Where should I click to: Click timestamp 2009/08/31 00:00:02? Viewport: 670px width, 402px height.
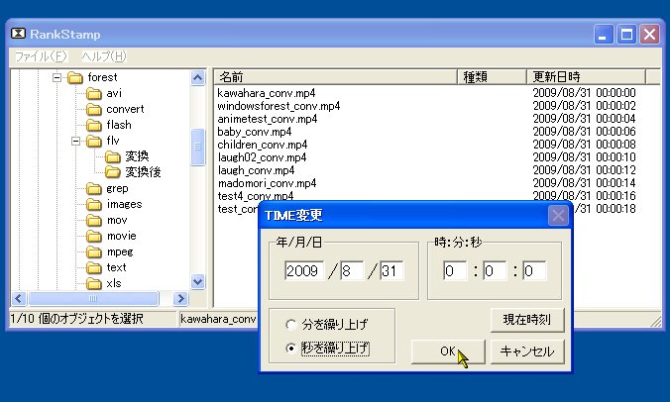tap(584, 106)
